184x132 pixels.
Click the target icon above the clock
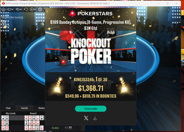[x=4, y=22]
